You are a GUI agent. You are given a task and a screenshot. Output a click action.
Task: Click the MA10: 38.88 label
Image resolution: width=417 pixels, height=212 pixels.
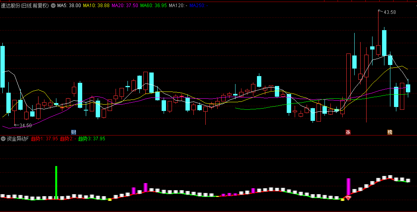(96, 5)
